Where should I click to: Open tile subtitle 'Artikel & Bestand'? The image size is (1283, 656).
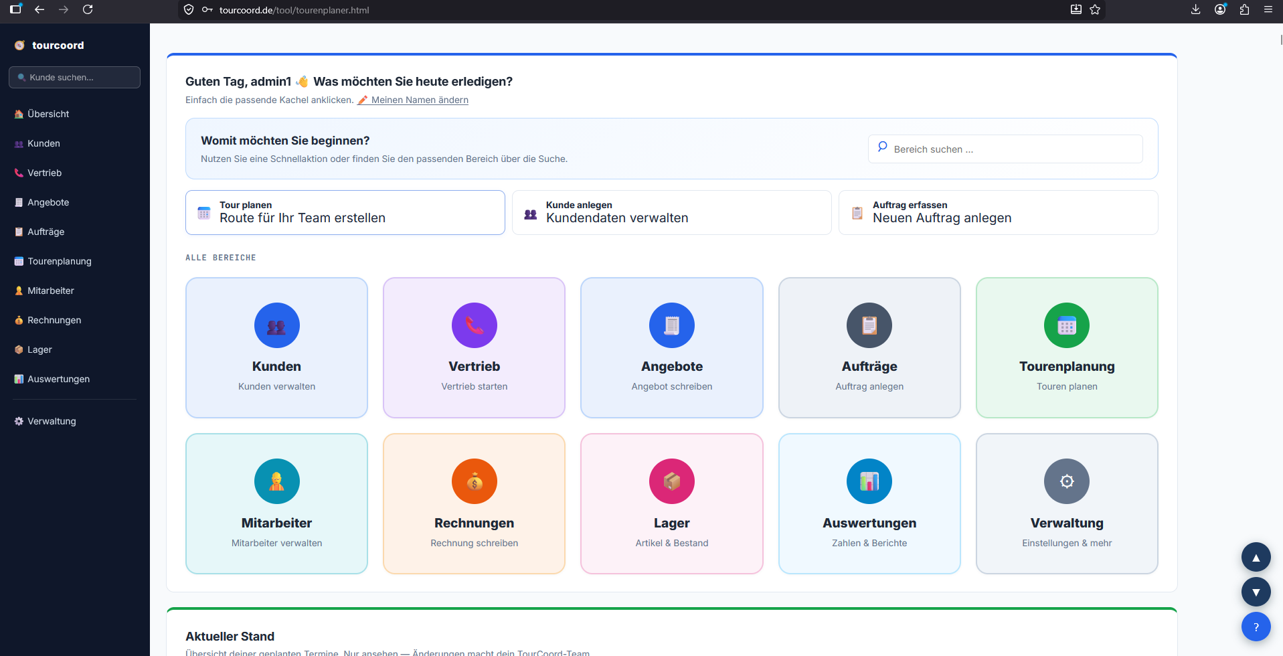coord(672,543)
